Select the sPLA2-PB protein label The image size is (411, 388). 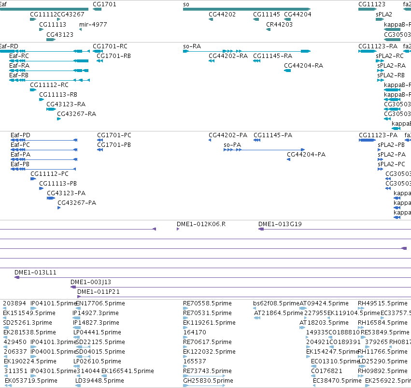(391, 145)
